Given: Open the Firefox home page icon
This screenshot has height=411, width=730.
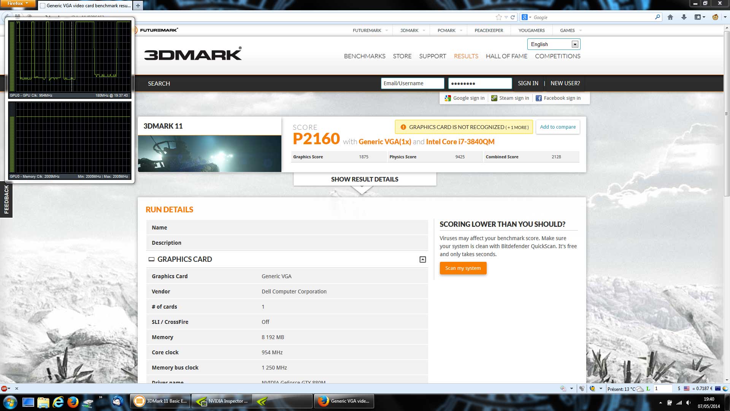Looking at the screenshot, I should tap(670, 17).
